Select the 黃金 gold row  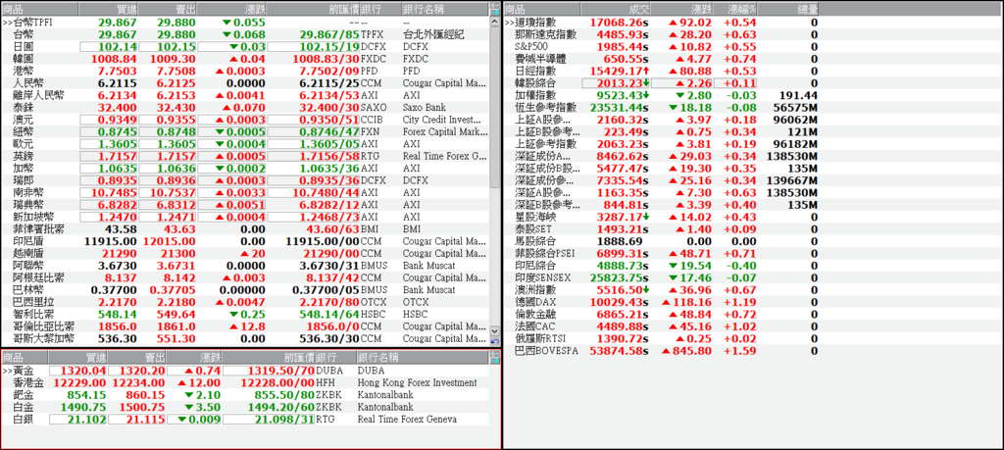245,371
